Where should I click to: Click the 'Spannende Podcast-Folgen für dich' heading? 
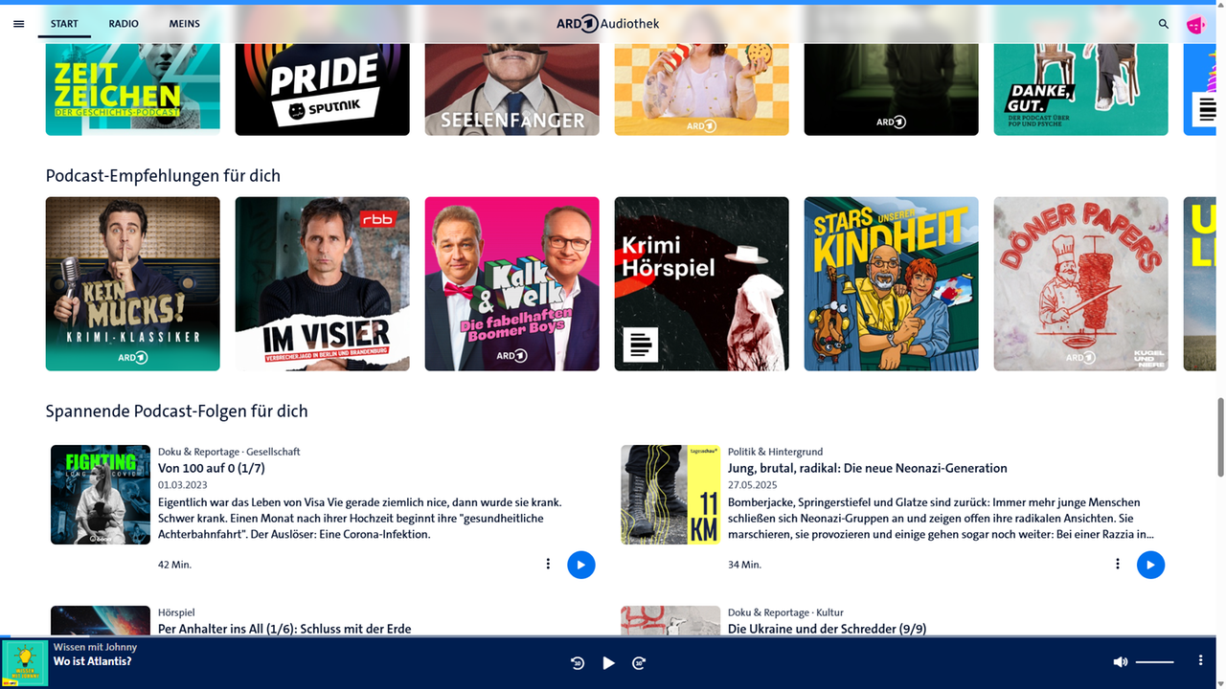point(177,411)
